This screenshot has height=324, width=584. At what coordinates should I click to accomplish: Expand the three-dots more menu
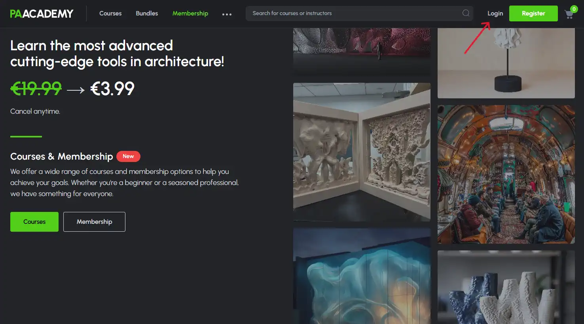227,14
